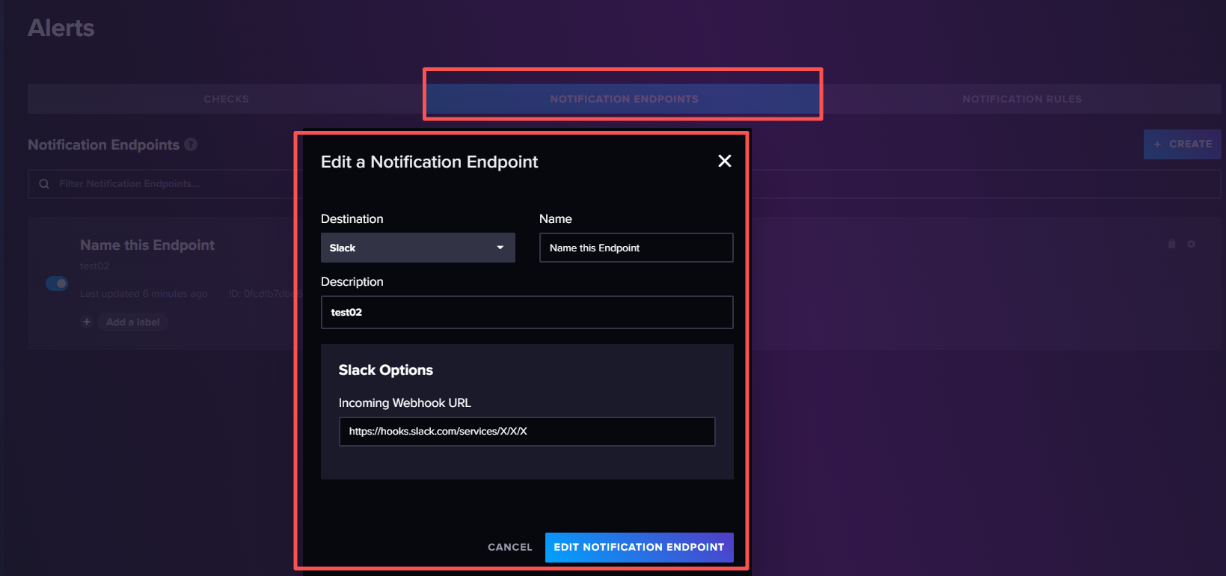This screenshot has height=576, width=1226.
Task: Click the gear settings icon for endpoint
Action: [1192, 245]
